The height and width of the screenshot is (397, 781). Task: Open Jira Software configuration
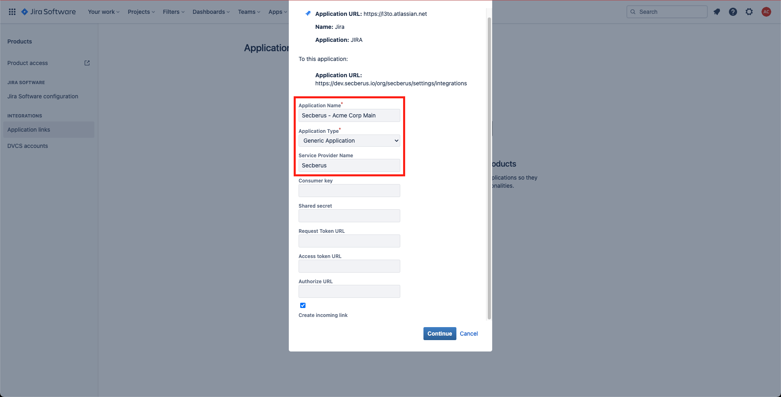[43, 96]
